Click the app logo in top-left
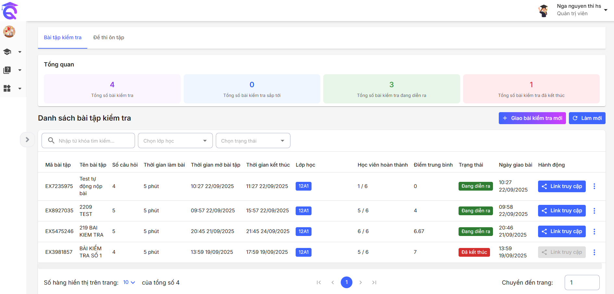614x294 pixels. pyautogui.click(x=10, y=10)
